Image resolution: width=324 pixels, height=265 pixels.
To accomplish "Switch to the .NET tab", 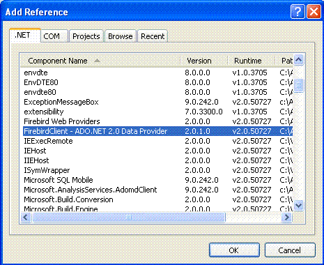I will coord(25,36).
